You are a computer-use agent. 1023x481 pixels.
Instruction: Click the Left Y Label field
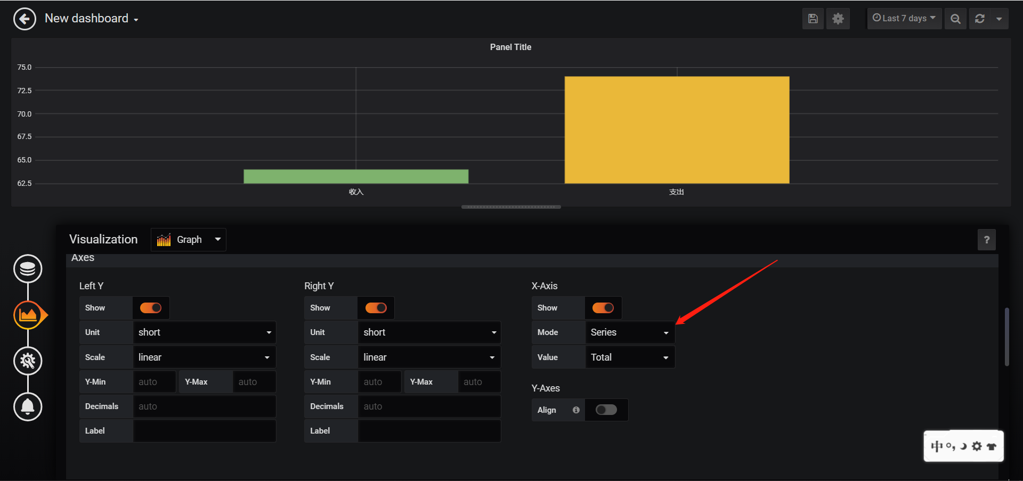coord(205,431)
